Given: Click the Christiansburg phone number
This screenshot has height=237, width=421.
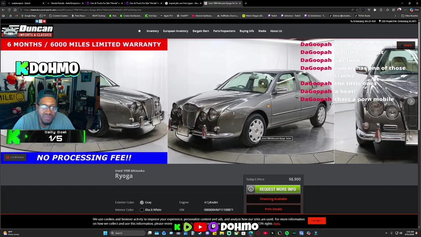Looking at the screenshot, I should (363, 21).
